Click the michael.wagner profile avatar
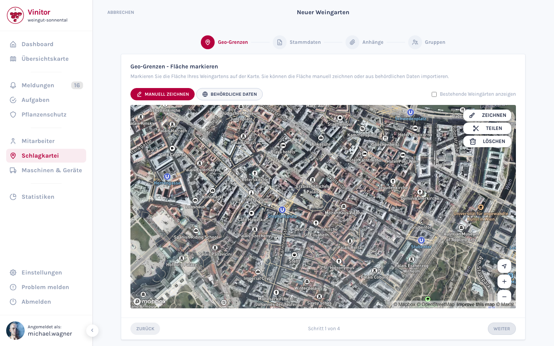554x346 pixels. (15, 331)
